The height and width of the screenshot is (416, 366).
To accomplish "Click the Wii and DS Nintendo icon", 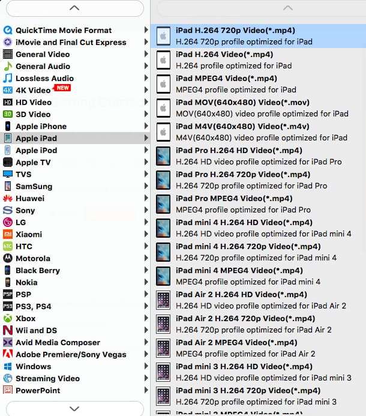I will click(8, 330).
